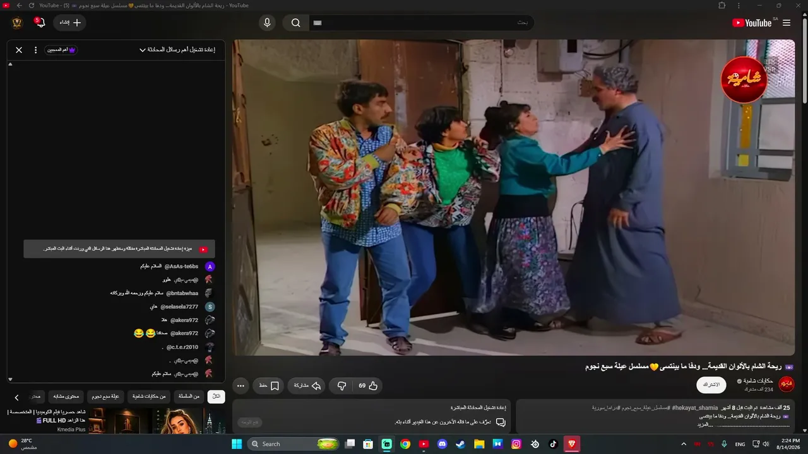The image size is (808, 454).
Task: Open File Explorer from the taskbar
Action: point(479,444)
